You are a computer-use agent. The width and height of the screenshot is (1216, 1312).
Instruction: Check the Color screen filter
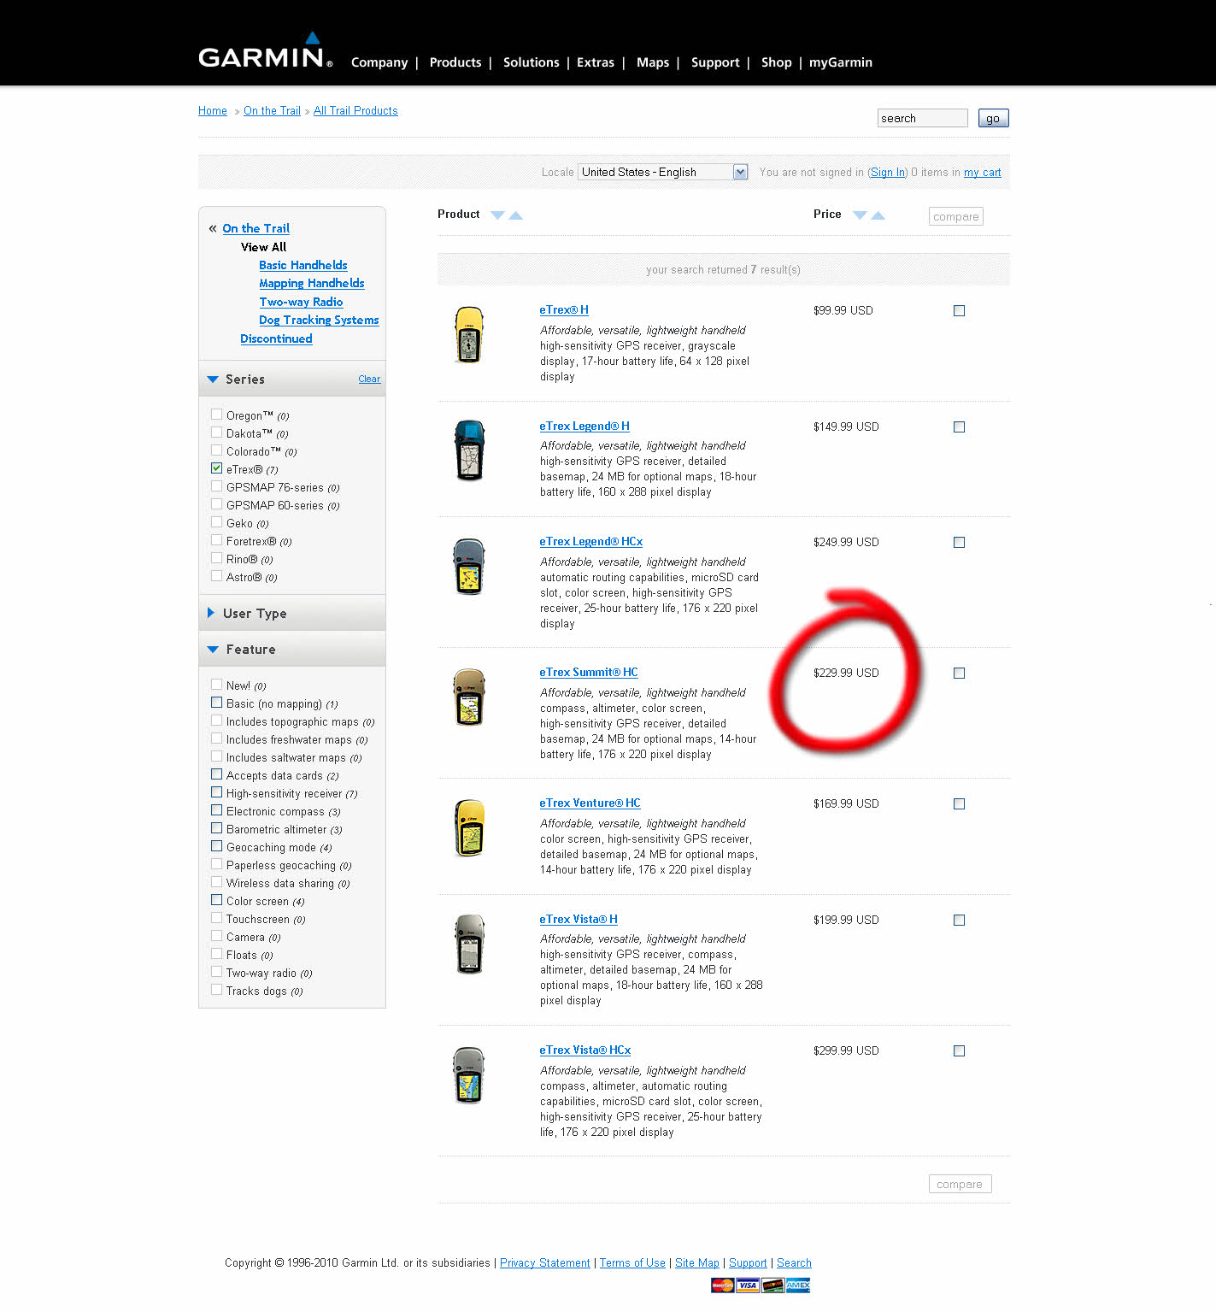(217, 900)
